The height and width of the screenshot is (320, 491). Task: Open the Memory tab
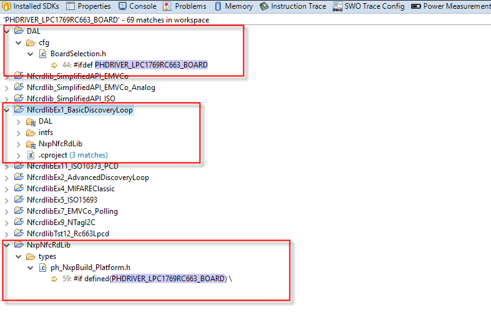click(x=233, y=6)
